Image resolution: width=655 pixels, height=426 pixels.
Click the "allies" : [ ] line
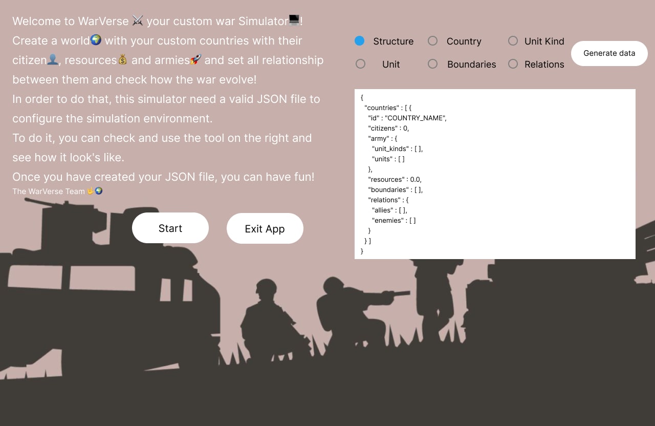click(x=389, y=210)
